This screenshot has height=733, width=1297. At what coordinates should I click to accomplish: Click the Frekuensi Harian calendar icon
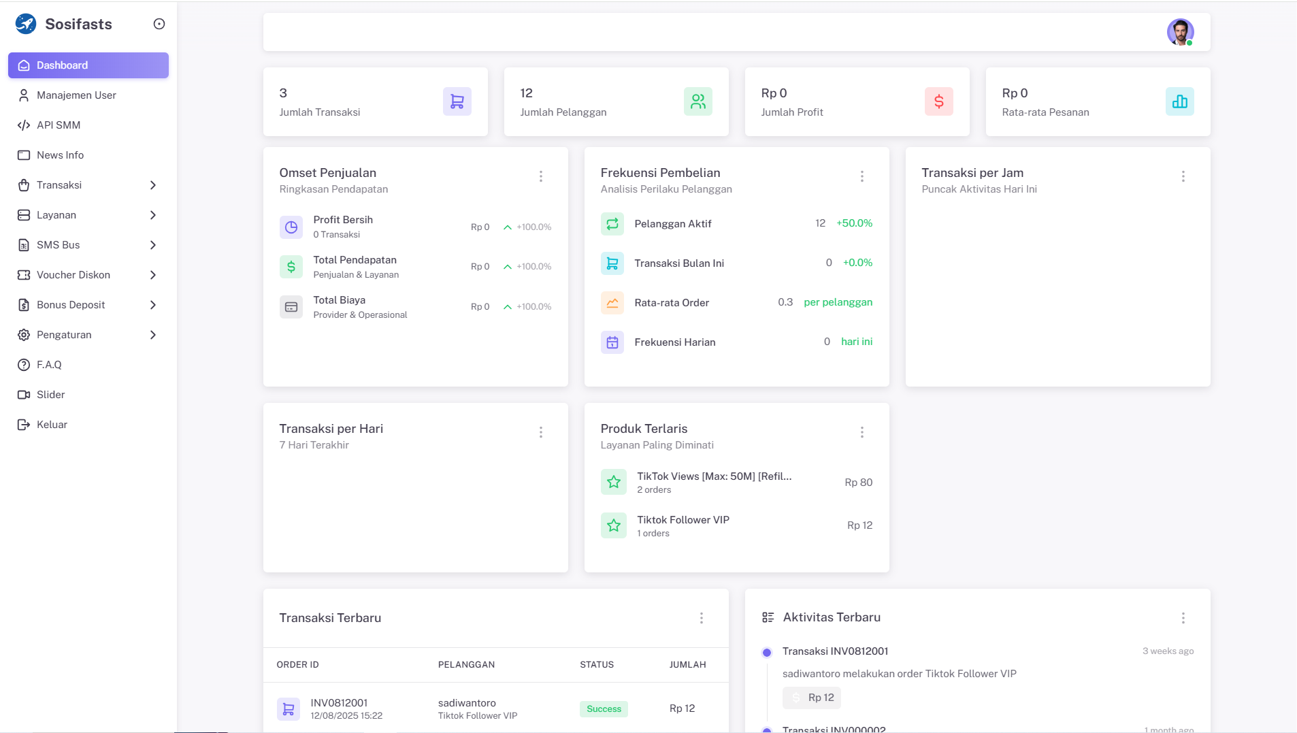pyautogui.click(x=612, y=342)
